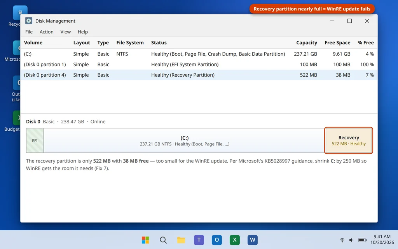Screen dimensions: 398x249
Task: Click the battery tray icon
Action: (363, 240)
